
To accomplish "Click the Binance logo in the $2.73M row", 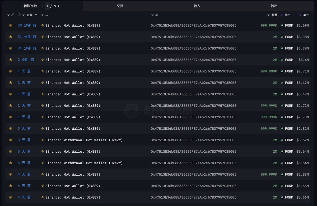I will point(43,117).
